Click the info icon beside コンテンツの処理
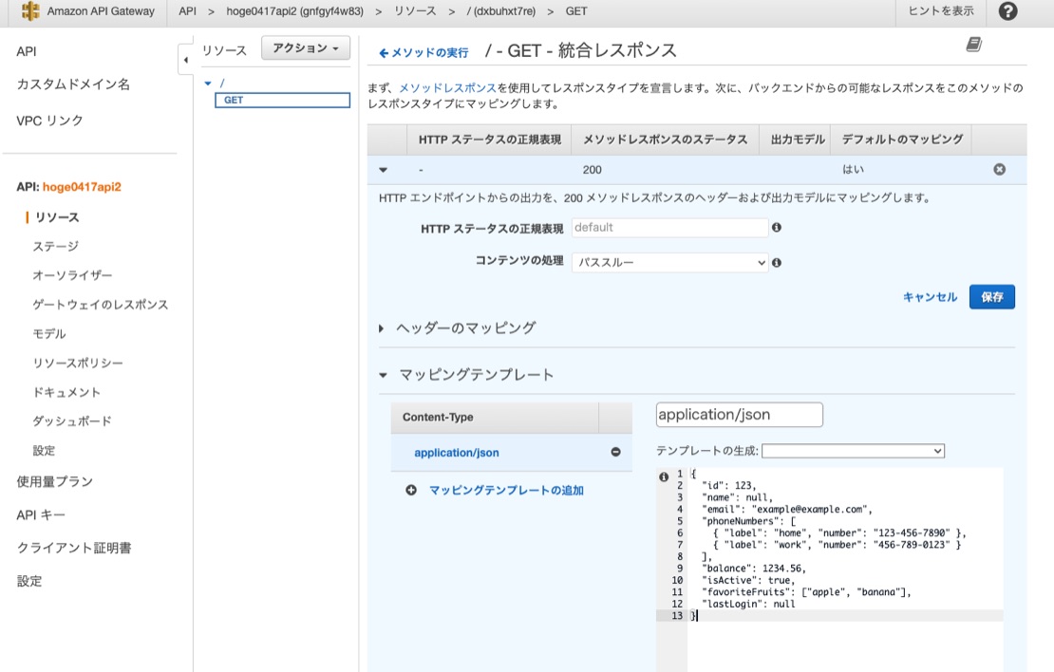1054x672 pixels. pos(776,262)
